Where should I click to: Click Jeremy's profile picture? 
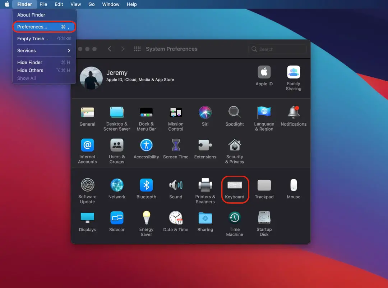pyautogui.click(x=91, y=78)
